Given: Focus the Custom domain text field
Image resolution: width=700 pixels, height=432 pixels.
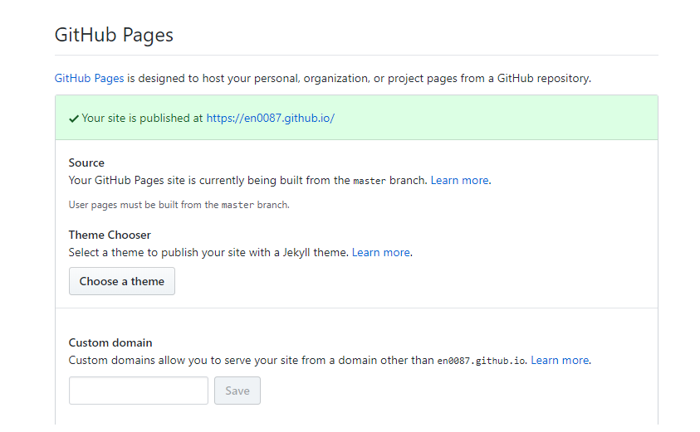Looking at the screenshot, I should 139,391.
